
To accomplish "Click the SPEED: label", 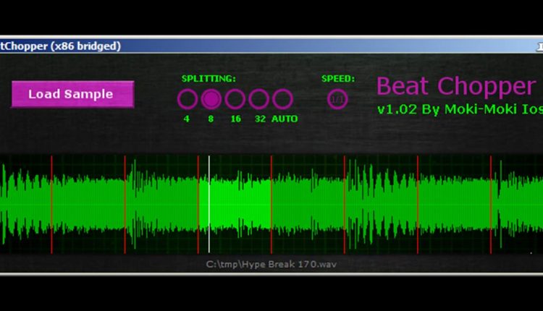I will (338, 79).
